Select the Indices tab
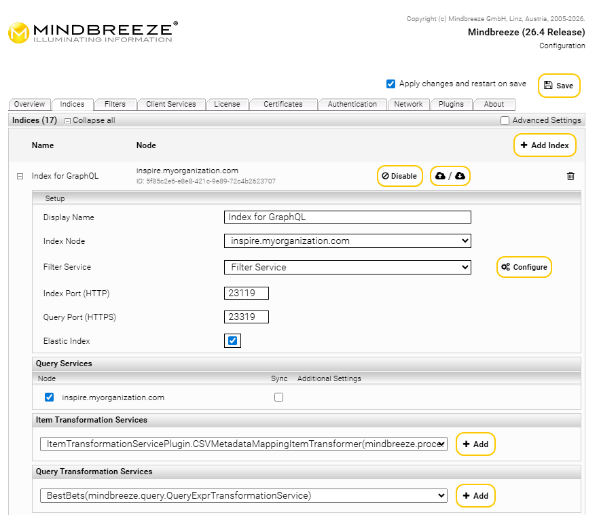Viewport: 599px width, 515px height. (72, 105)
